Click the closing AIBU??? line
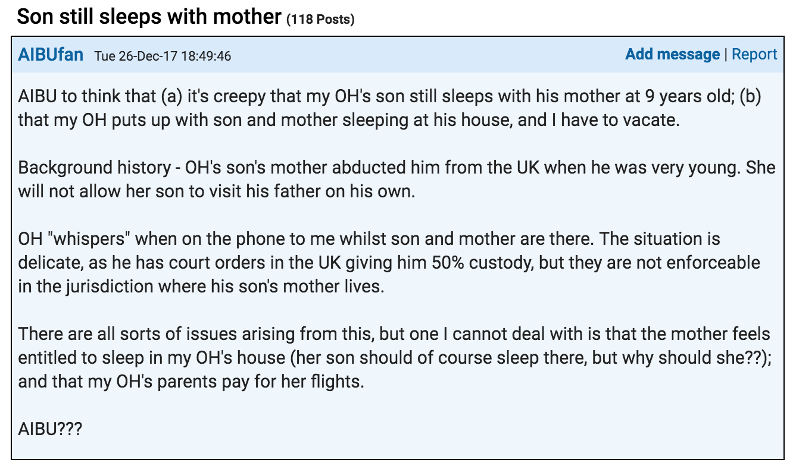The width and height of the screenshot is (793, 466). [49, 428]
